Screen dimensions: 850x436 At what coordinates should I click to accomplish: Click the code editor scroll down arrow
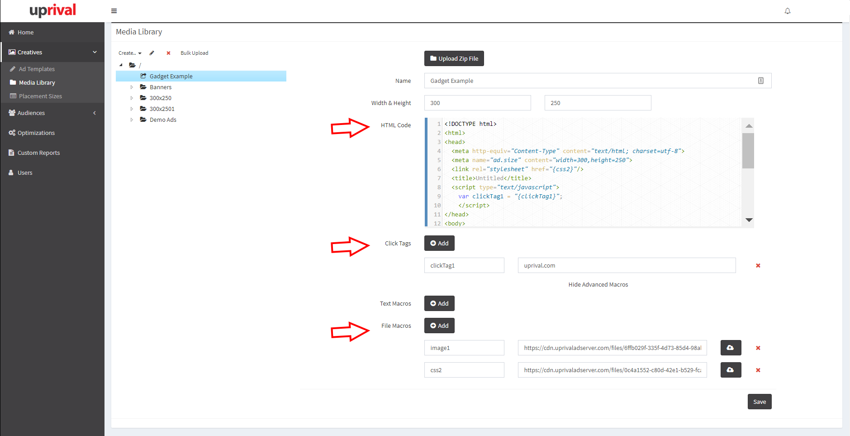tap(749, 220)
